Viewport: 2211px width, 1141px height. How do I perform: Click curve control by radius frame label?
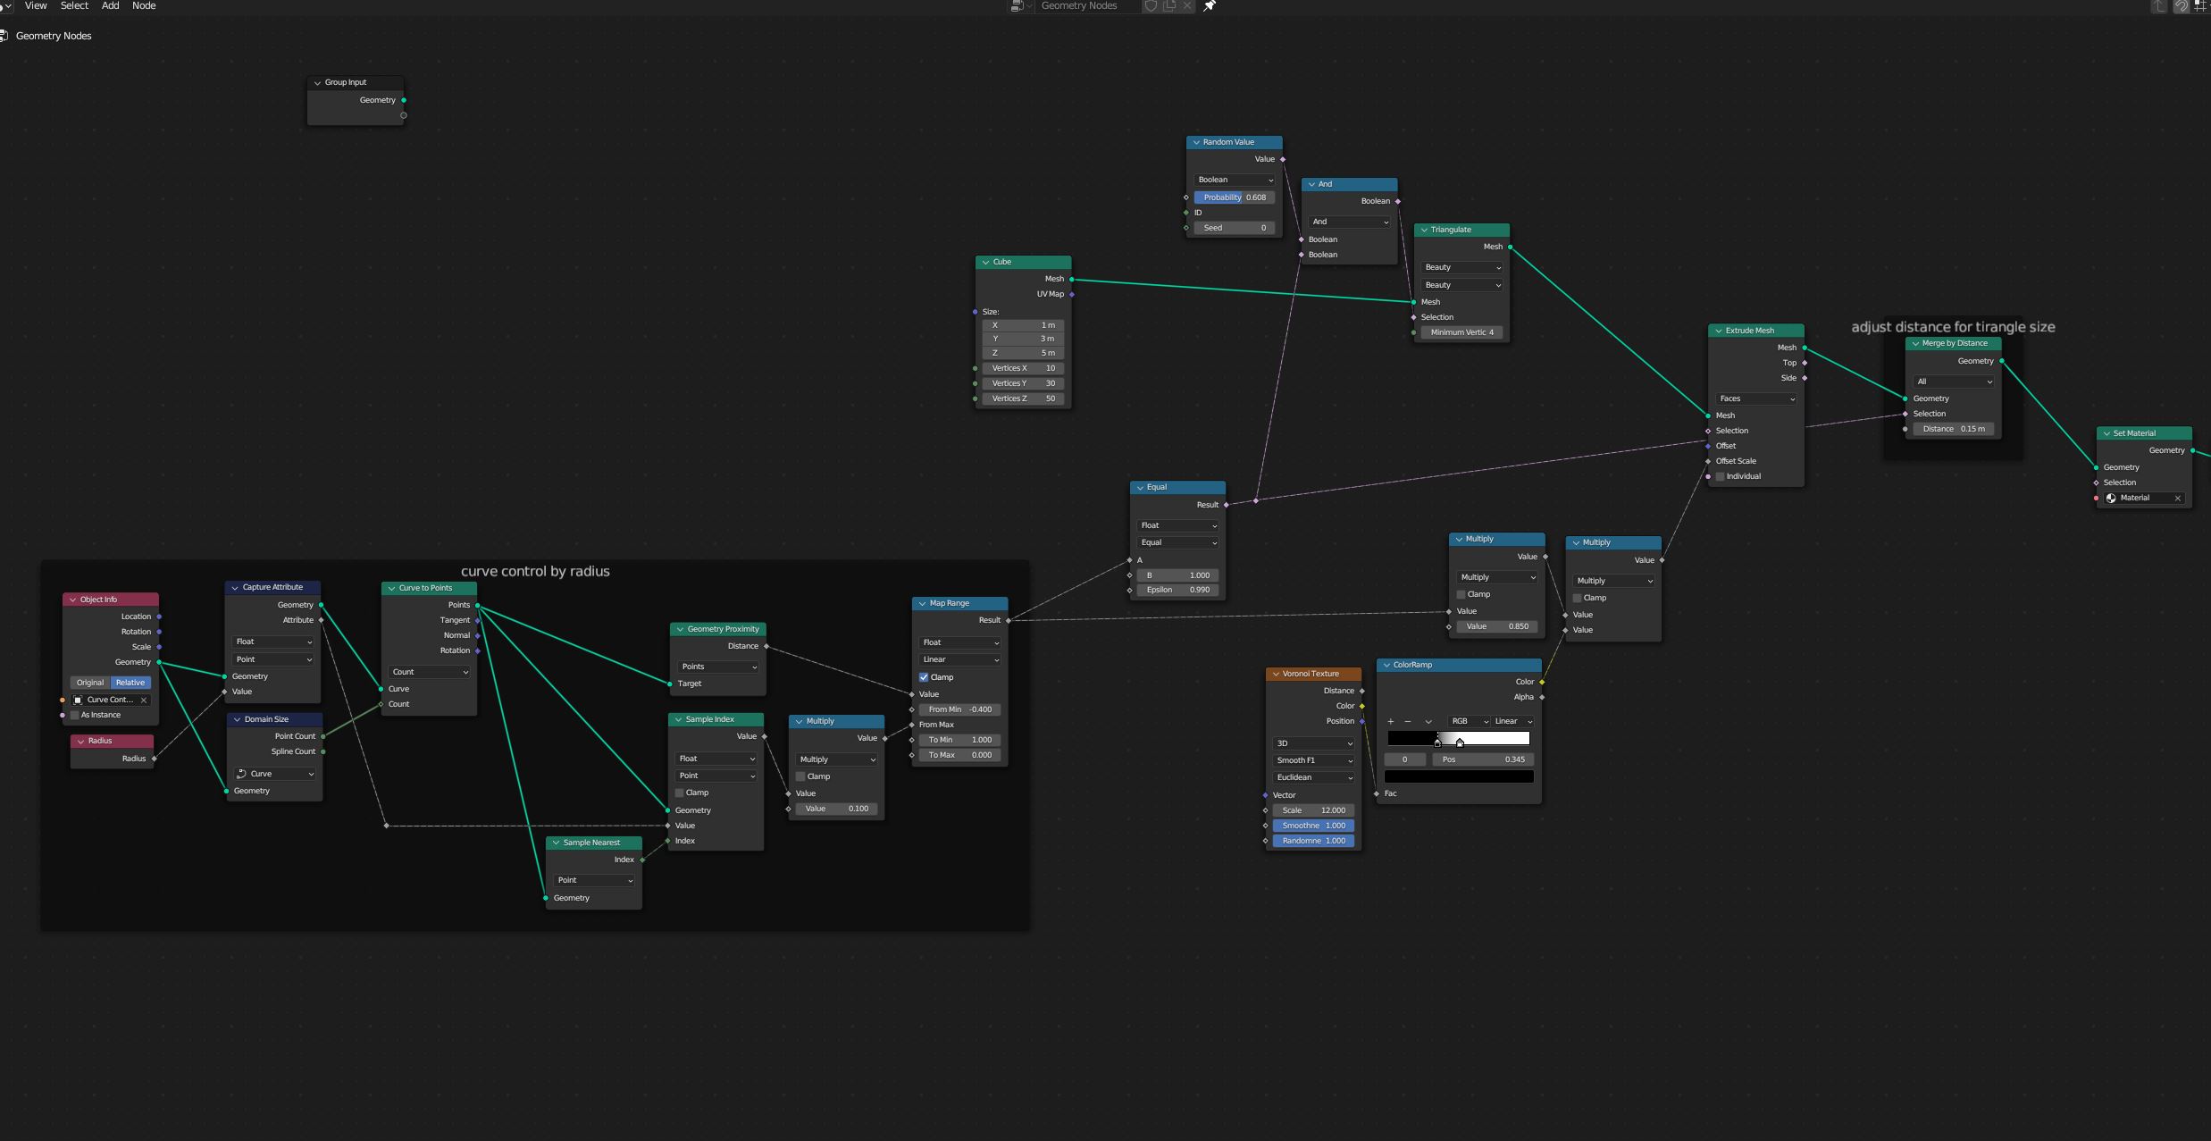pos(535,572)
